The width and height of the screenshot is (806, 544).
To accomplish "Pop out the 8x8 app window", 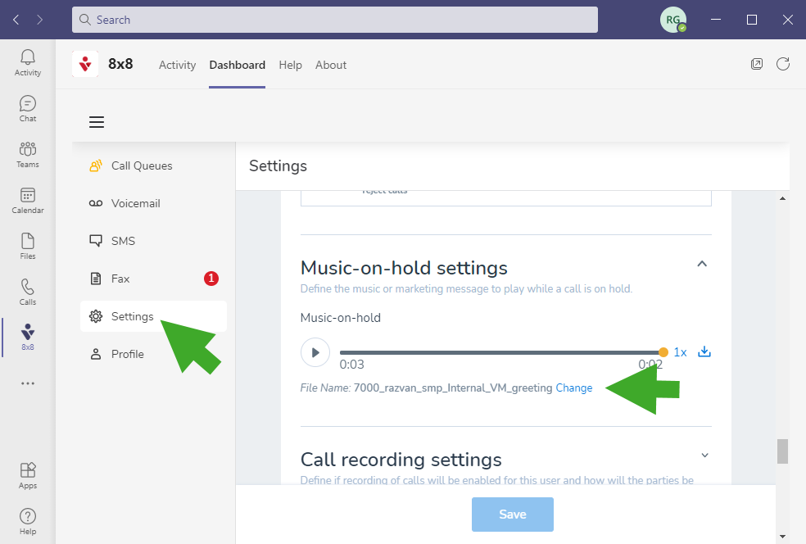I will [x=757, y=64].
